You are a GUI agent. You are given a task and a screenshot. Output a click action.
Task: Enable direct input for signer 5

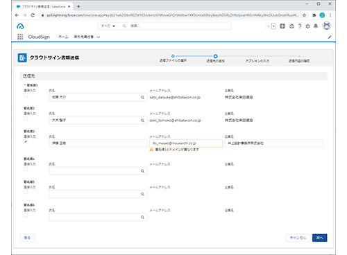tap(26, 192)
